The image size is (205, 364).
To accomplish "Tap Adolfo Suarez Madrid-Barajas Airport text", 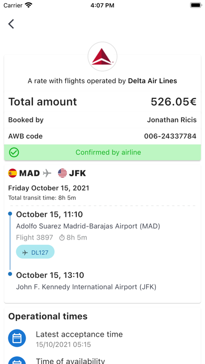I will tap(88, 226).
